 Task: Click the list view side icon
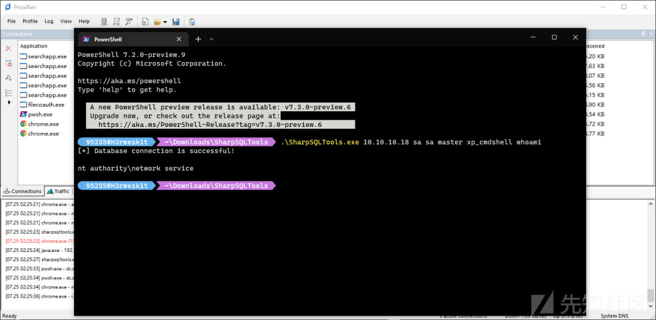[9, 92]
